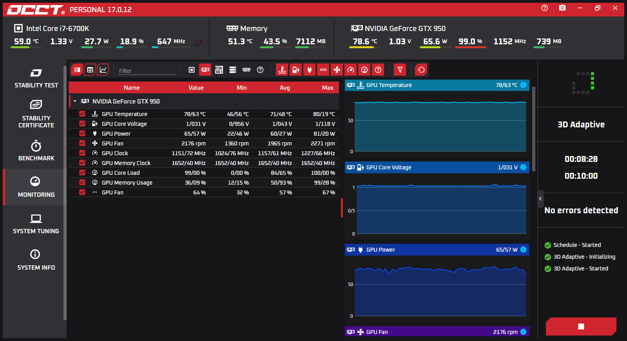
Task: Toggle the storage hardware filter icon
Action: [233, 70]
